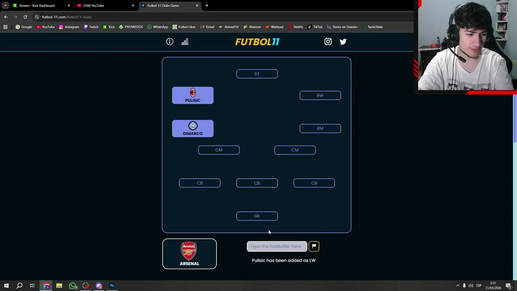Select the RM position slot

320,129
